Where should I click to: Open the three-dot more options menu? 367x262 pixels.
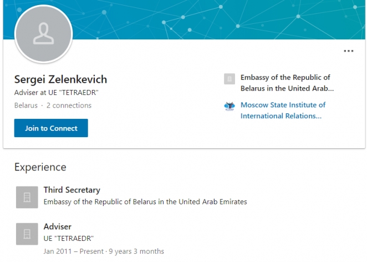(348, 51)
